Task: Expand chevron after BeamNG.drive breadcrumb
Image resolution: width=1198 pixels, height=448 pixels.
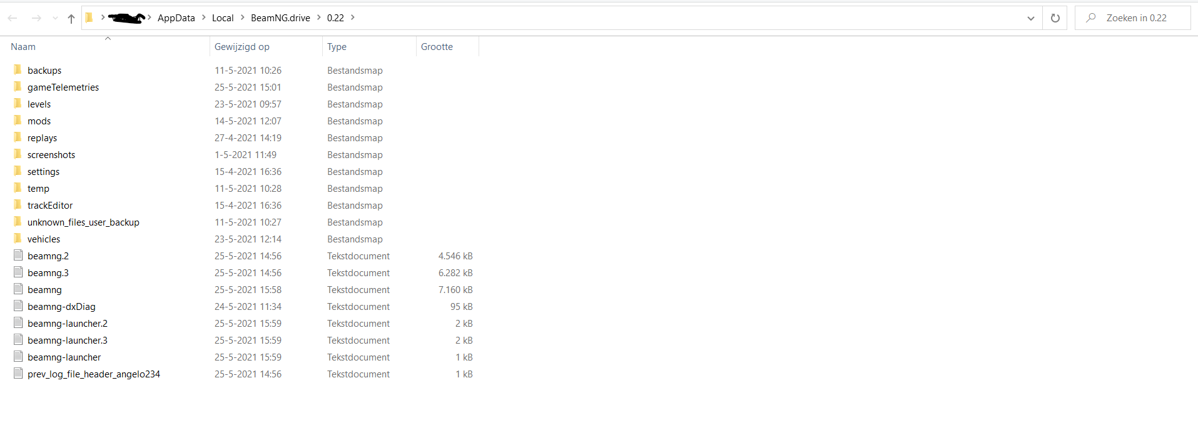Action: (x=319, y=17)
